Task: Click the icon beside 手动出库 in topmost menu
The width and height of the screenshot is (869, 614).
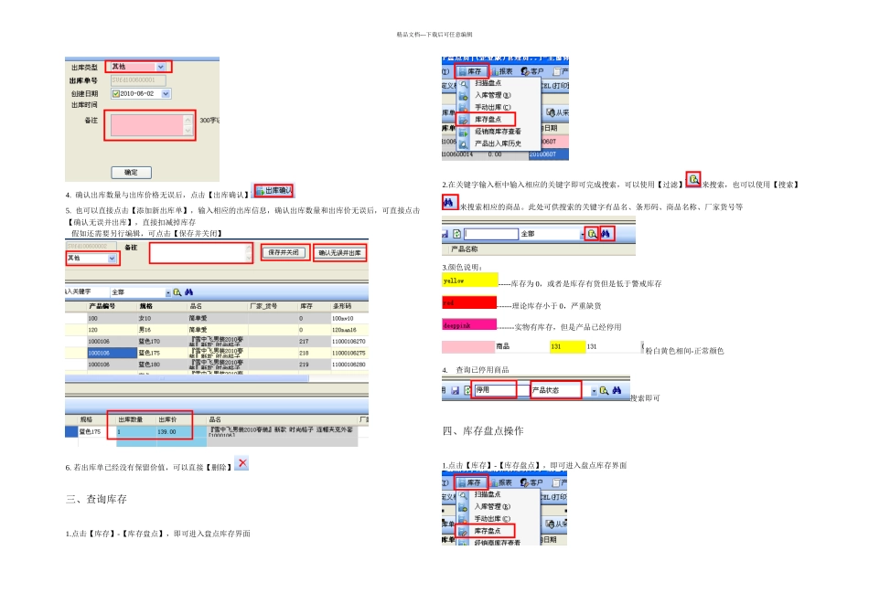Action: 463,108
